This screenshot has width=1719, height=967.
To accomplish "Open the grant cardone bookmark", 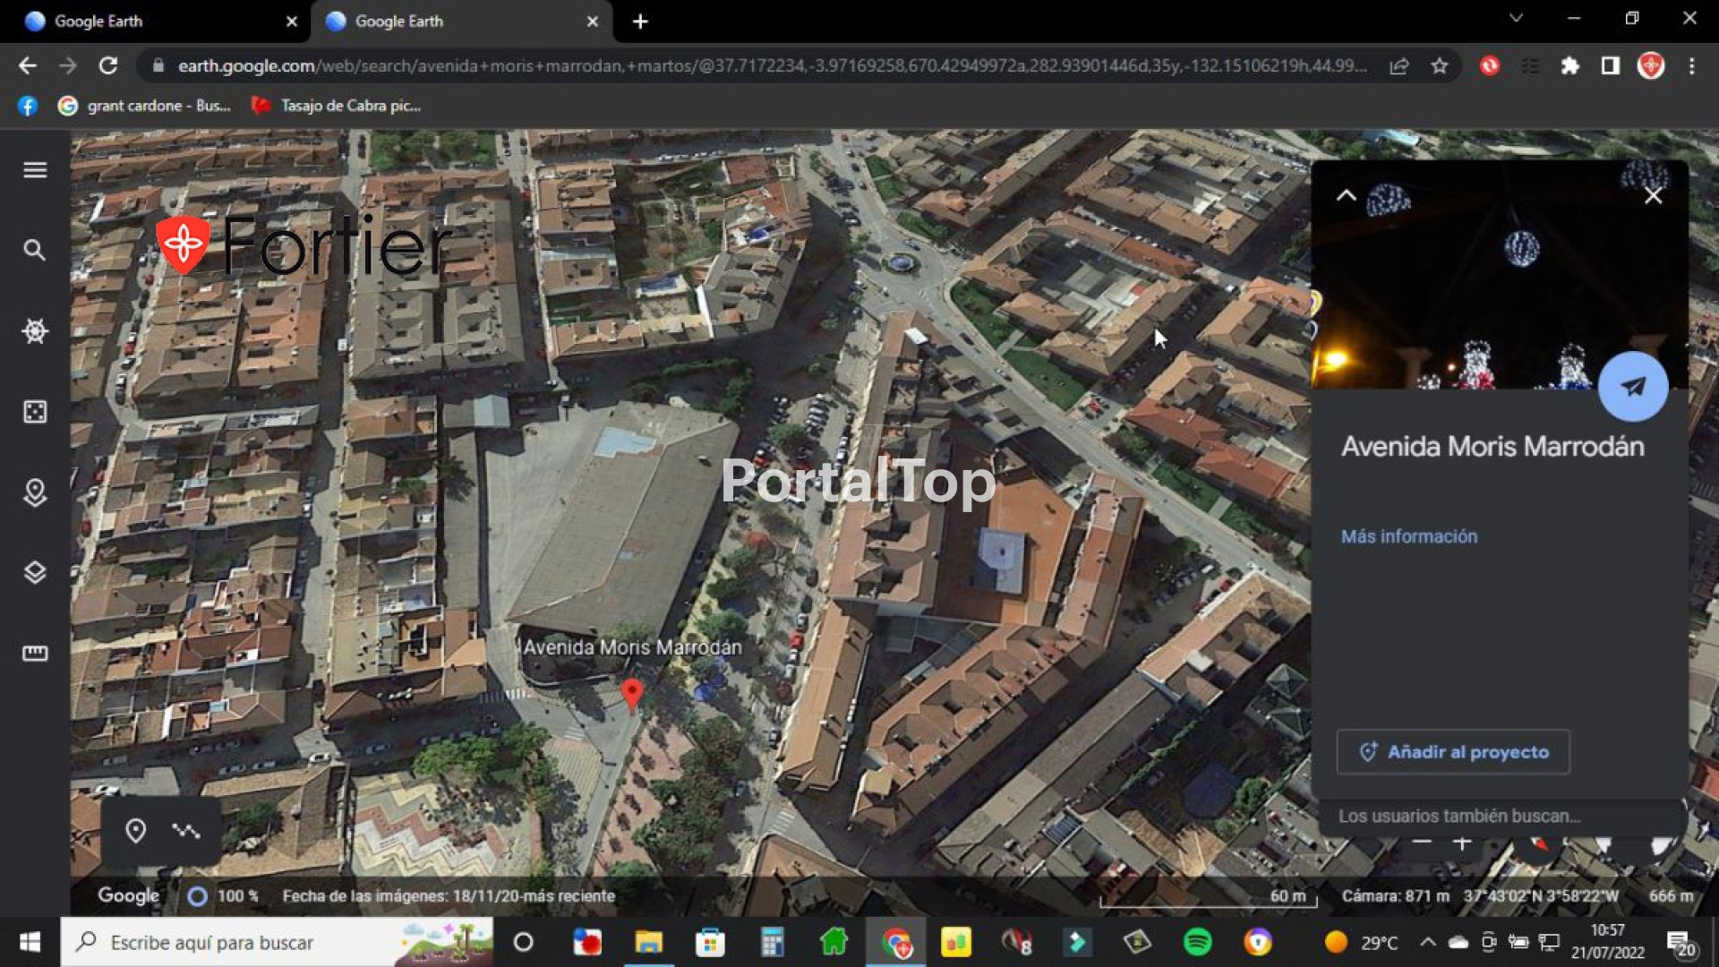I will (145, 106).
